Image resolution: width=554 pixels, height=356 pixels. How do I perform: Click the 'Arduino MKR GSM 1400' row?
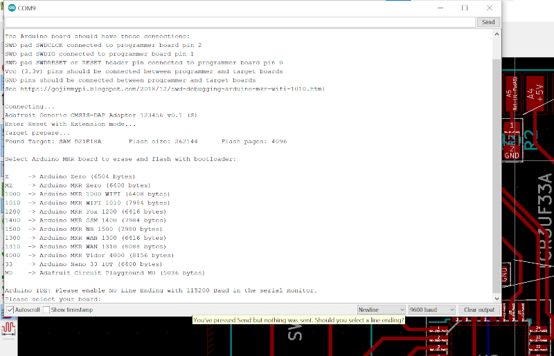[x=85, y=221]
